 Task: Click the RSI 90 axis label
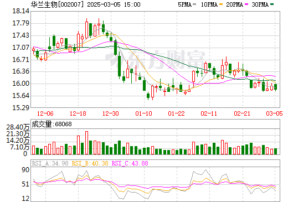(25, 170)
